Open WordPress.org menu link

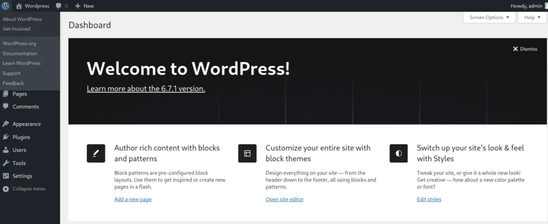19,44
